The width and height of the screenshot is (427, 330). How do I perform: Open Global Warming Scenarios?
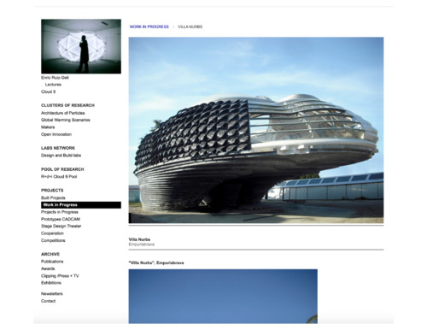[x=66, y=120]
